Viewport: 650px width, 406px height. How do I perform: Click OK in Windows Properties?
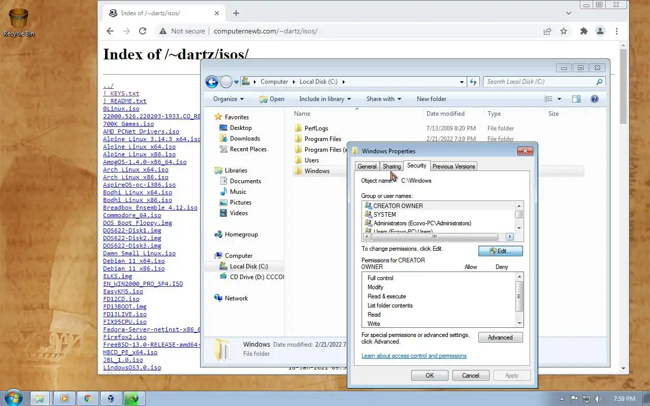click(430, 376)
